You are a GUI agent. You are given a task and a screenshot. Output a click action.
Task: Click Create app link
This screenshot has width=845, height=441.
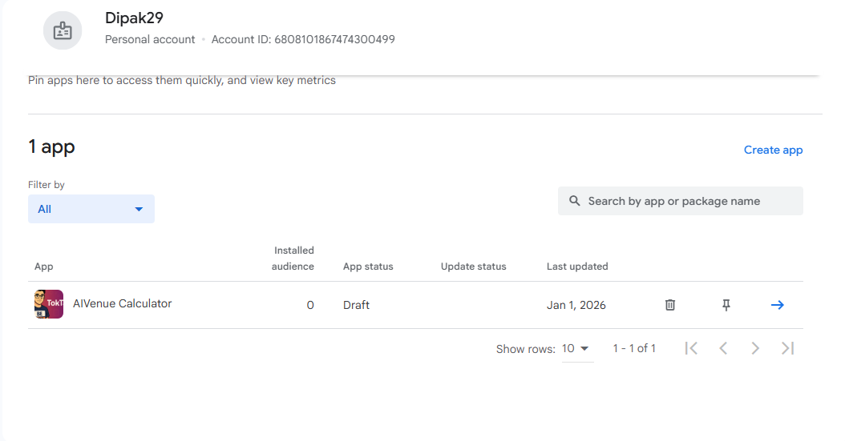tap(773, 150)
